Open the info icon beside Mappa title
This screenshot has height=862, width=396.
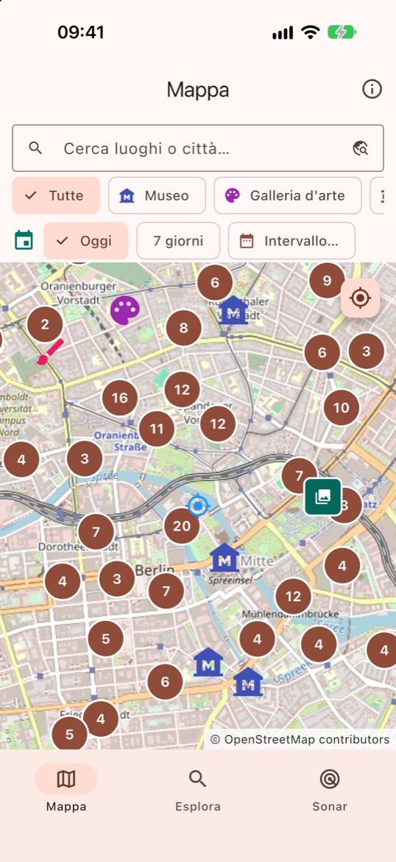[x=372, y=89]
